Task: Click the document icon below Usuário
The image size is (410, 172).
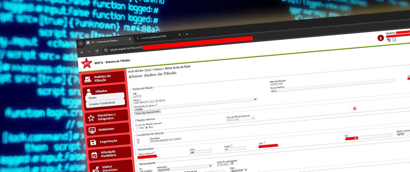Action: click(394, 40)
